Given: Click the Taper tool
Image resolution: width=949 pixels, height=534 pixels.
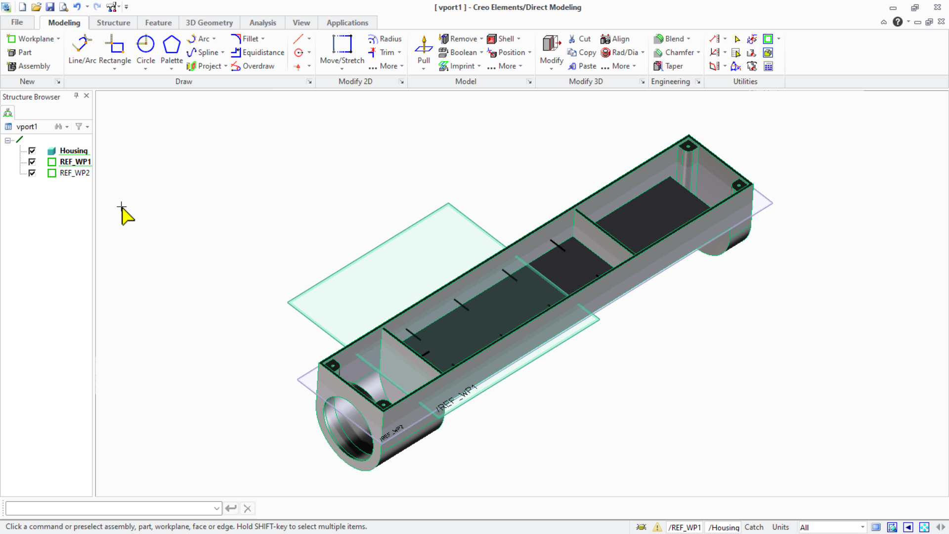Looking at the screenshot, I should (x=668, y=66).
